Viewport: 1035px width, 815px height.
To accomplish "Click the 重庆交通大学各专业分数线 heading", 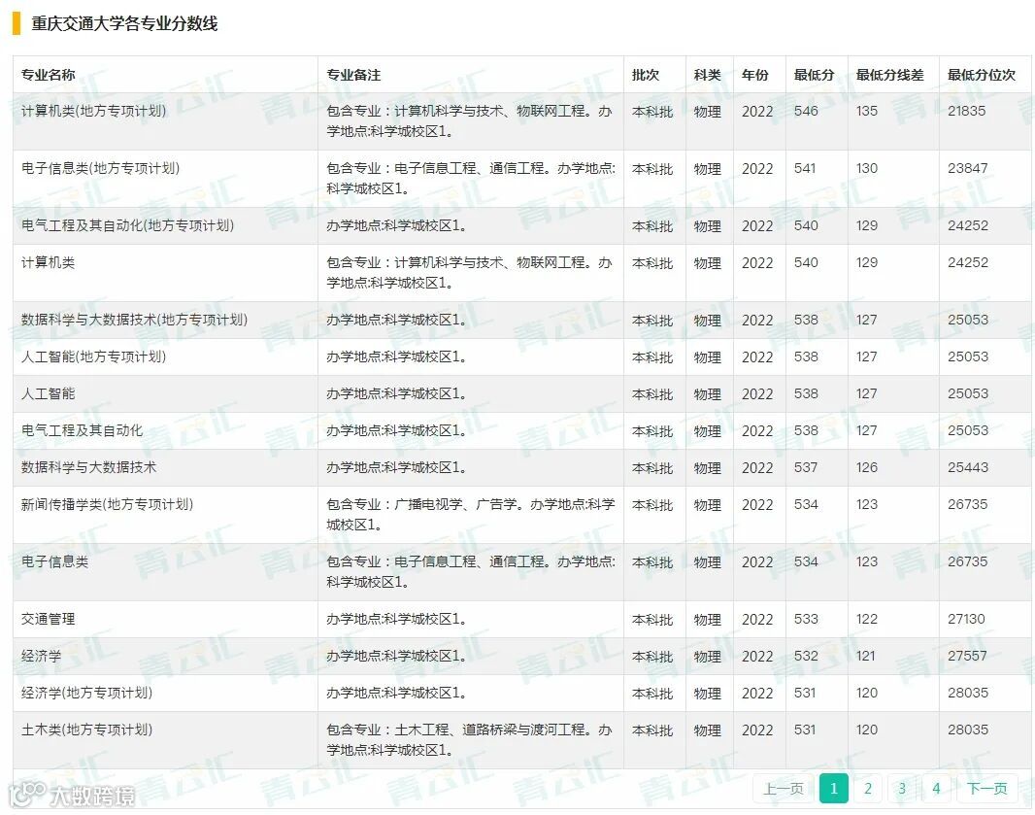I will click(x=124, y=23).
